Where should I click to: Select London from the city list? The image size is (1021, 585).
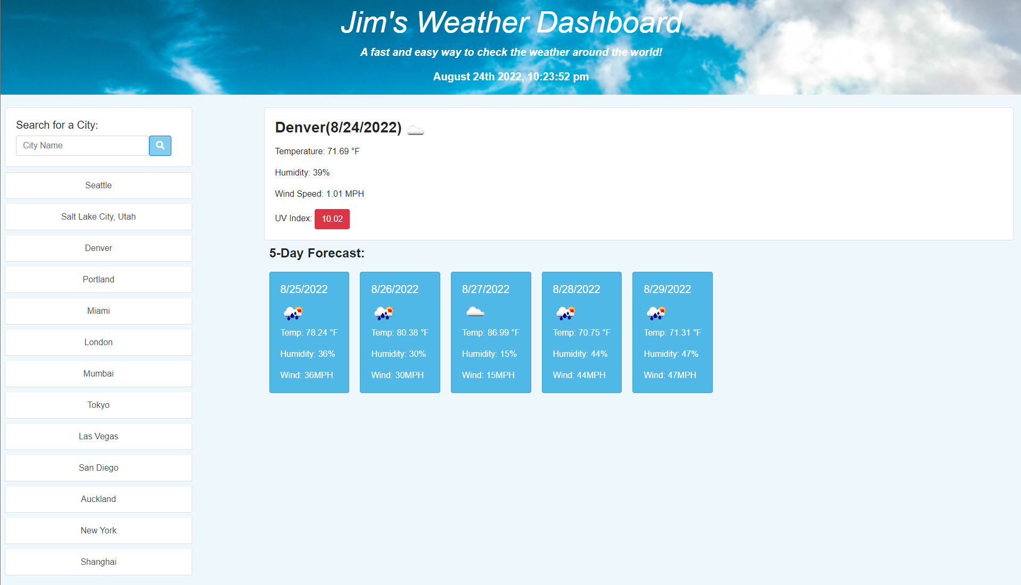point(98,342)
